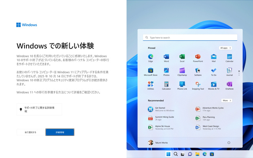
Task: Expand More recommended items
Action: coord(227,100)
